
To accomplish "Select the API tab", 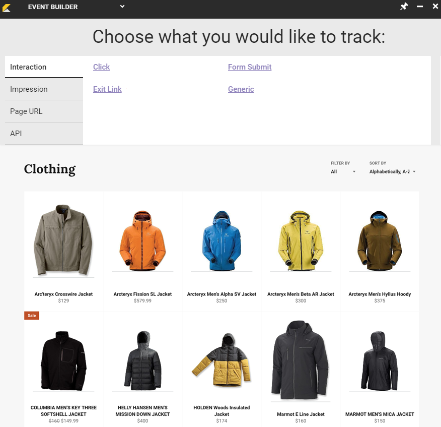I will point(44,134).
